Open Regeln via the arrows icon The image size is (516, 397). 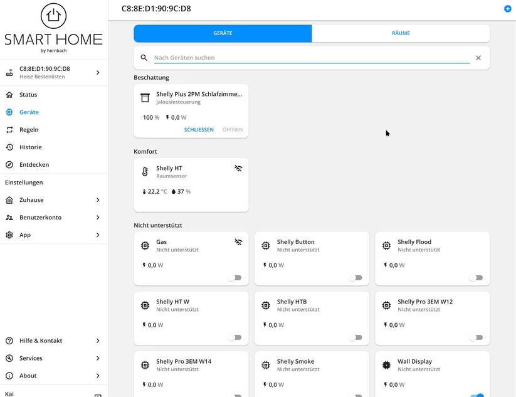tap(9, 130)
